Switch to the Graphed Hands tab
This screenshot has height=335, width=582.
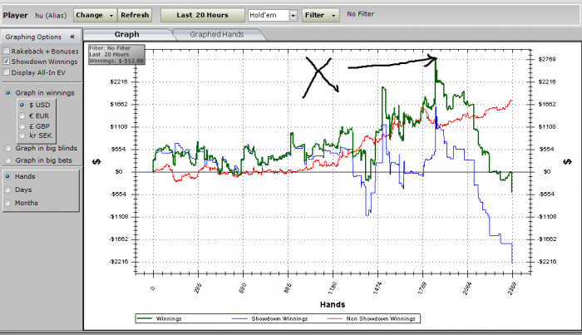(217, 35)
